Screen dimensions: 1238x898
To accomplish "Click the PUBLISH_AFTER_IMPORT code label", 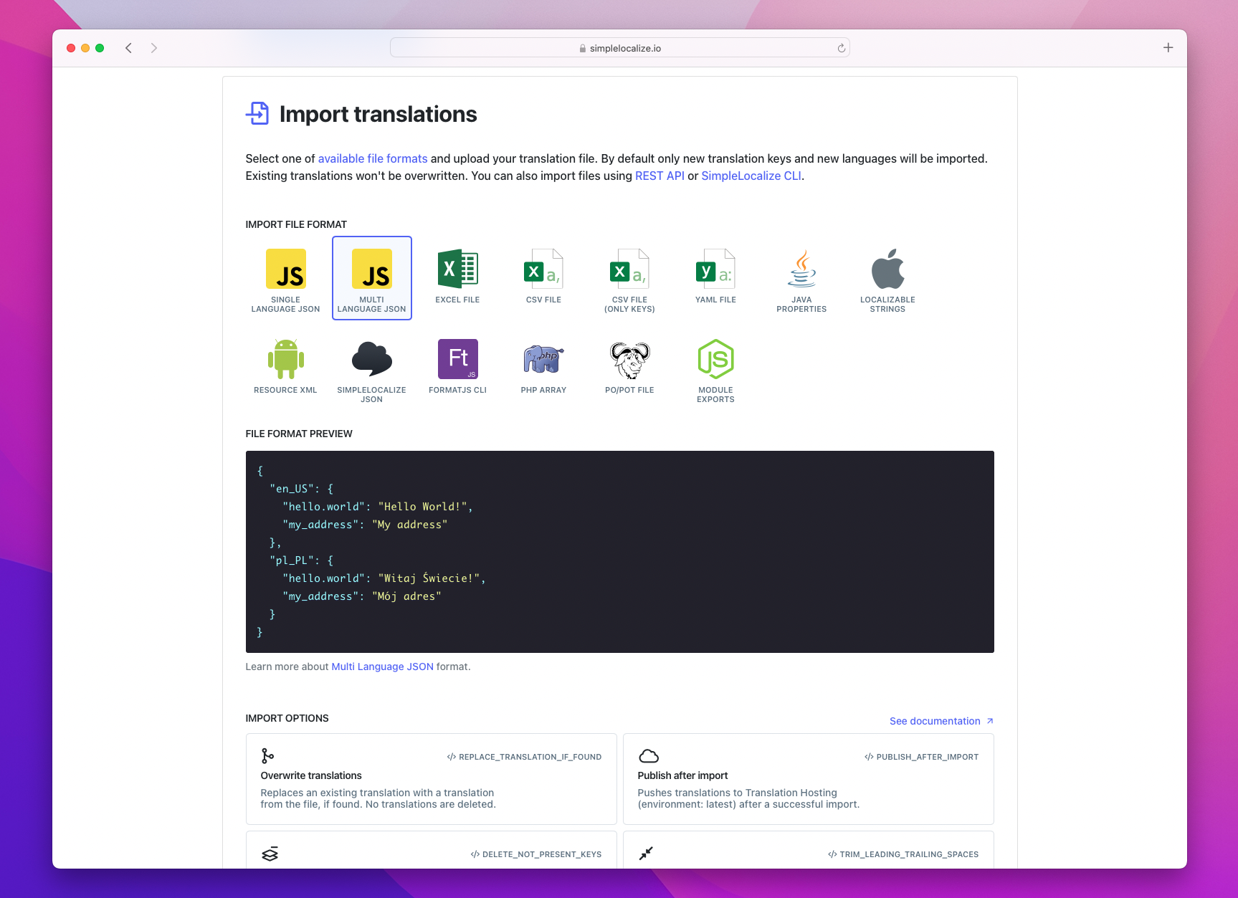I will [921, 757].
